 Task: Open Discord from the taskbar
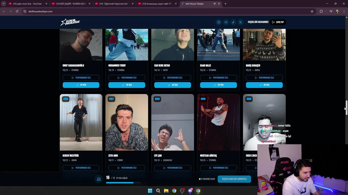[x=190, y=191]
